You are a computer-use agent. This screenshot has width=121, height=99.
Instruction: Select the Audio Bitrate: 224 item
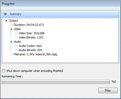[30, 50]
